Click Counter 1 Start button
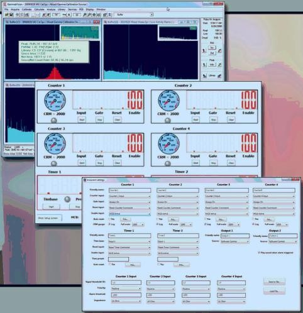Screen dimensions: 303x313 (x=82, y=120)
